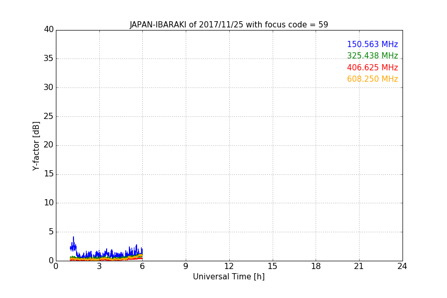Click the blue curve's peak near hour 1

tap(73, 237)
